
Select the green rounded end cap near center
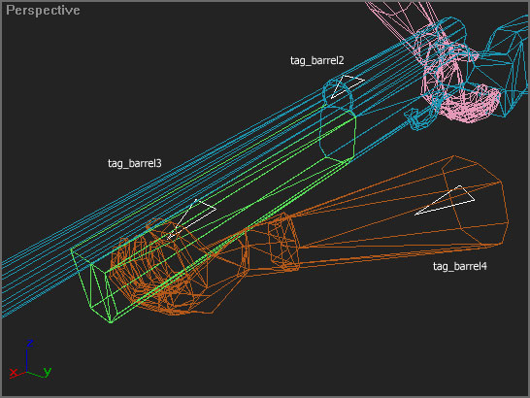338,135
